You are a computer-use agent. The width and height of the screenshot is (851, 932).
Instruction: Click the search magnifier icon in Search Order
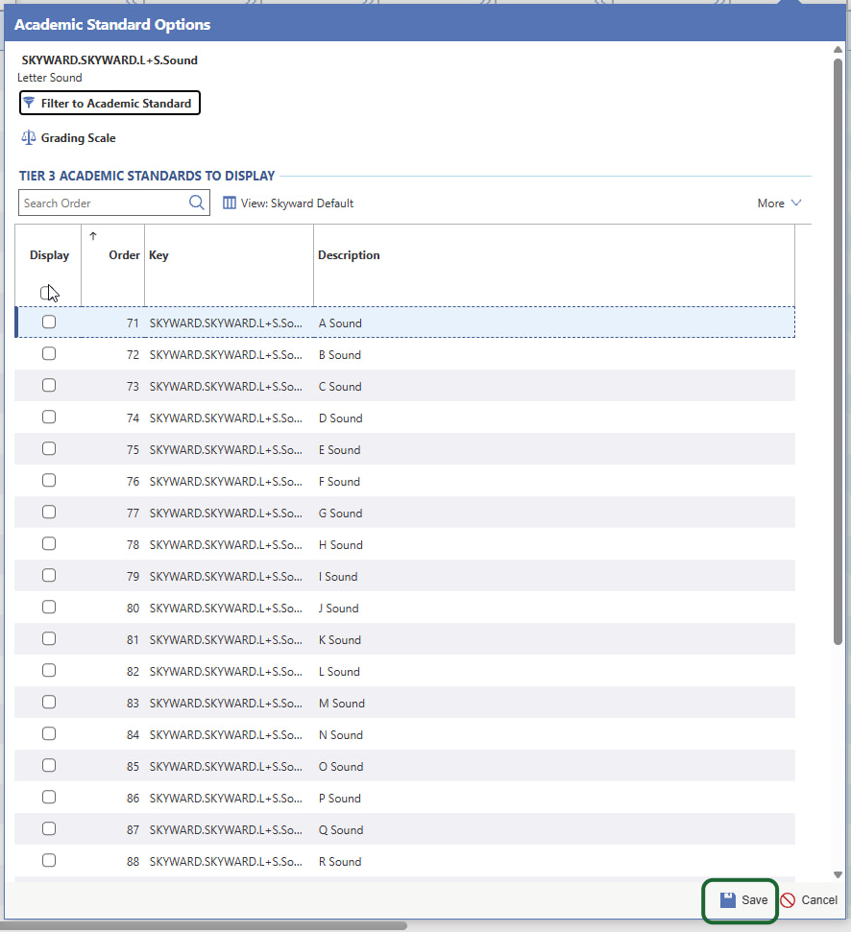[x=197, y=203]
